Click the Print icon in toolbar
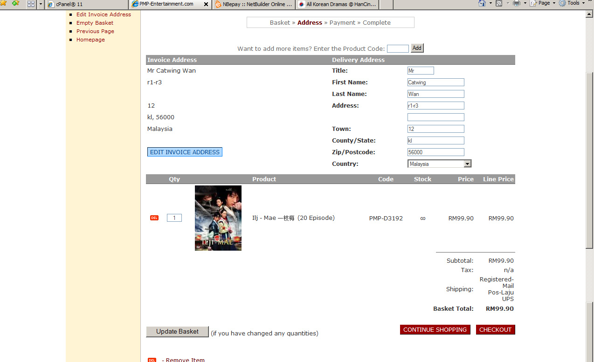This screenshot has height=362, width=594. point(516,3)
